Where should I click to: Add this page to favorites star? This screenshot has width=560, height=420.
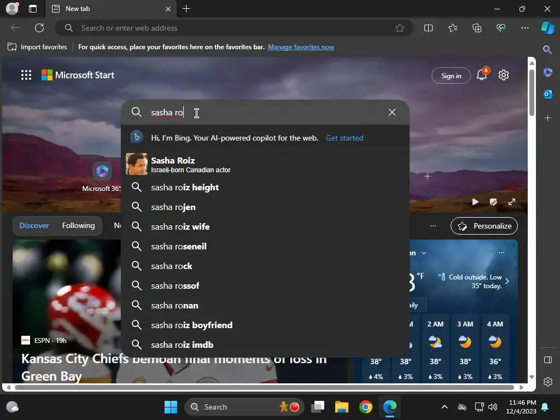(x=400, y=28)
